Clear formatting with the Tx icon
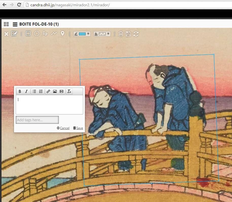Screen dimensions: 232x202 pyautogui.click(x=69, y=91)
